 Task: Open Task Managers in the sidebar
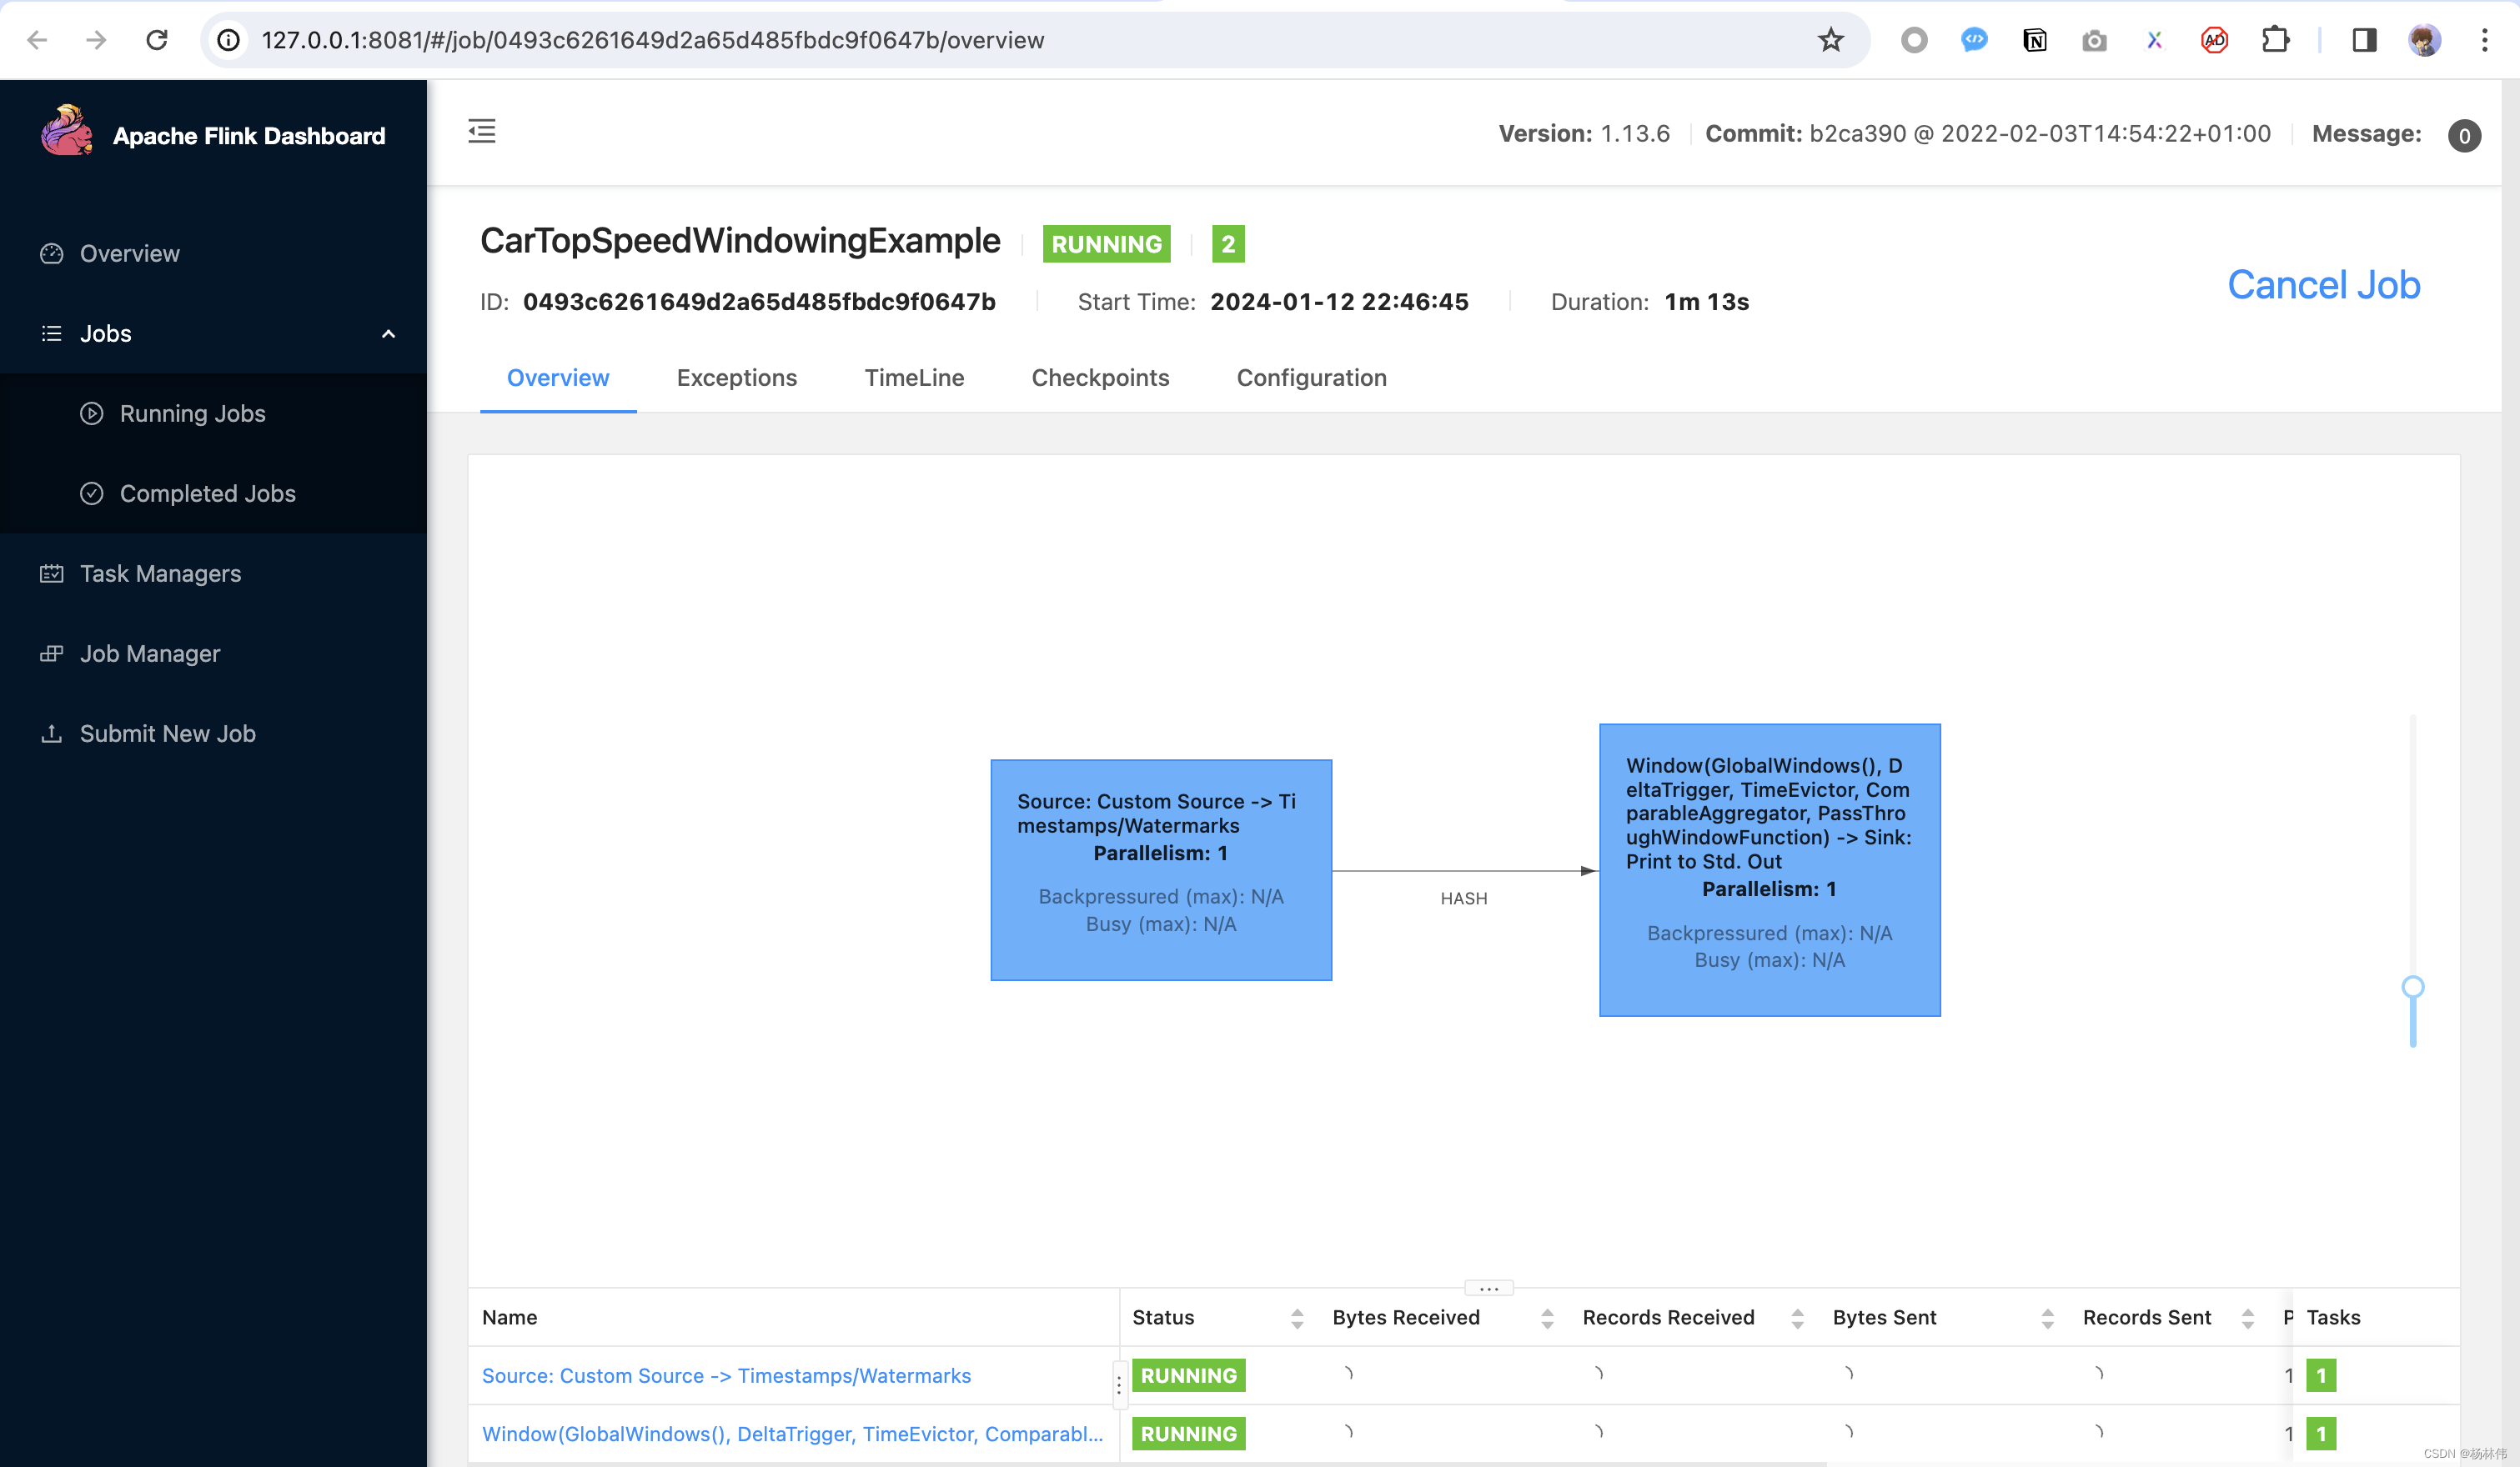[x=160, y=573]
